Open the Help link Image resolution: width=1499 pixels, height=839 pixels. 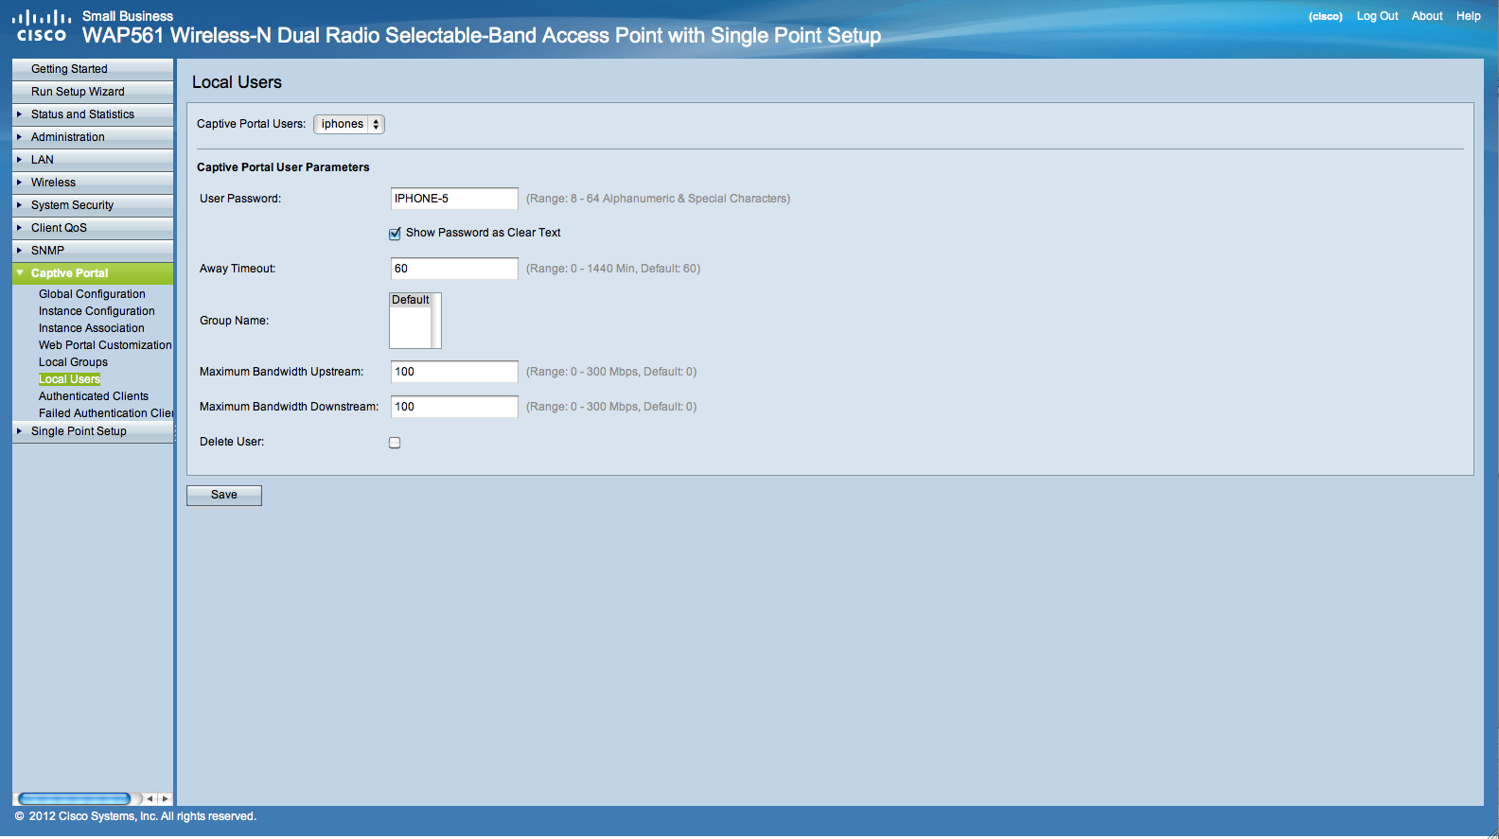pyautogui.click(x=1468, y=16)
